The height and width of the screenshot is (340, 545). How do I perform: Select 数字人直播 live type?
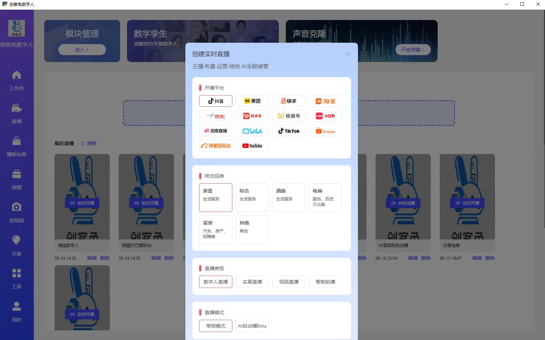coord(216,282)
